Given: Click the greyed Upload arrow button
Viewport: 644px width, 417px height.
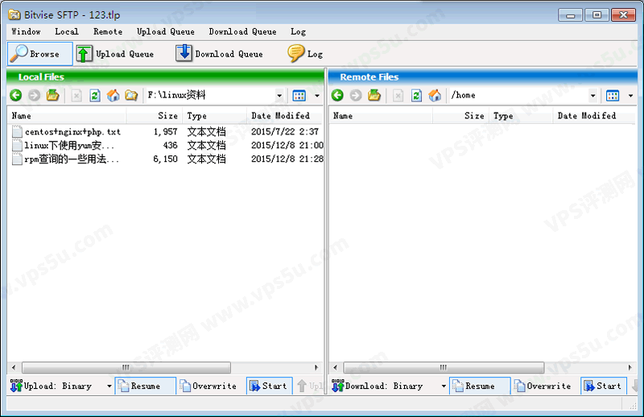Looking at the screenshot, I should (x=309, y=386).
